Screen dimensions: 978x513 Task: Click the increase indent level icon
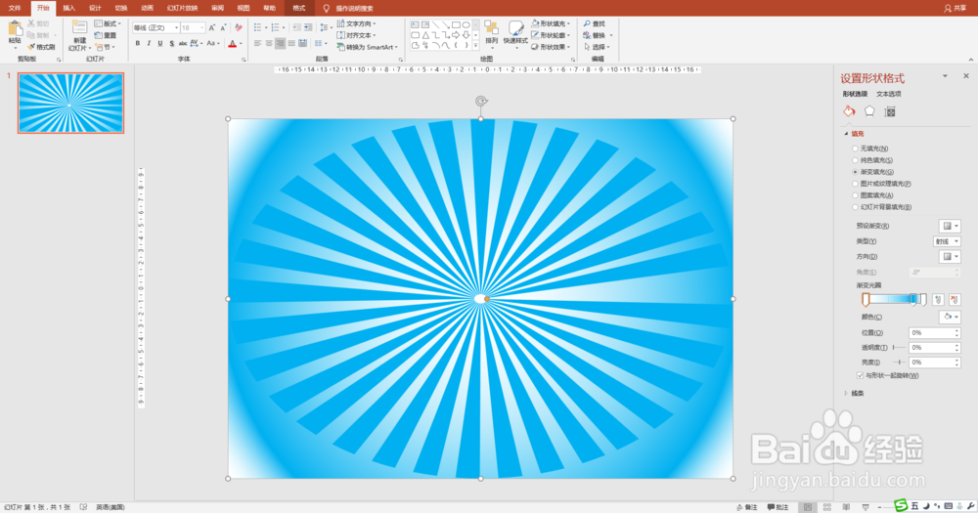point(308,27)
